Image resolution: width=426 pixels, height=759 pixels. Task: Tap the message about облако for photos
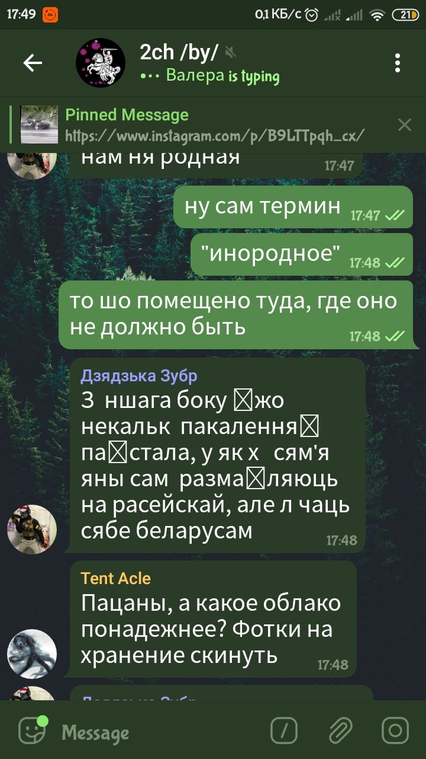pyautogui.click(x=213, y=619)
